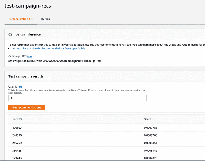The height and width of the screenshot is (161, 205).
Task: Click the score value 0.0009760
Action: [x=151, y=135]
